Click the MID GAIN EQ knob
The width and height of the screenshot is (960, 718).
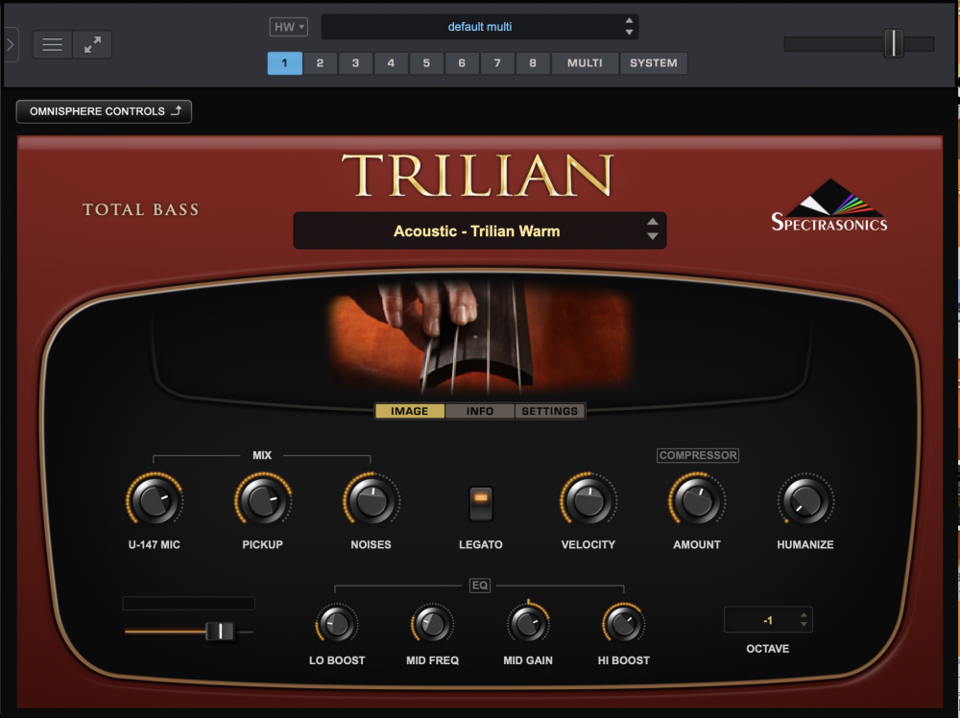pyautogui.click(x=528, y=624)
